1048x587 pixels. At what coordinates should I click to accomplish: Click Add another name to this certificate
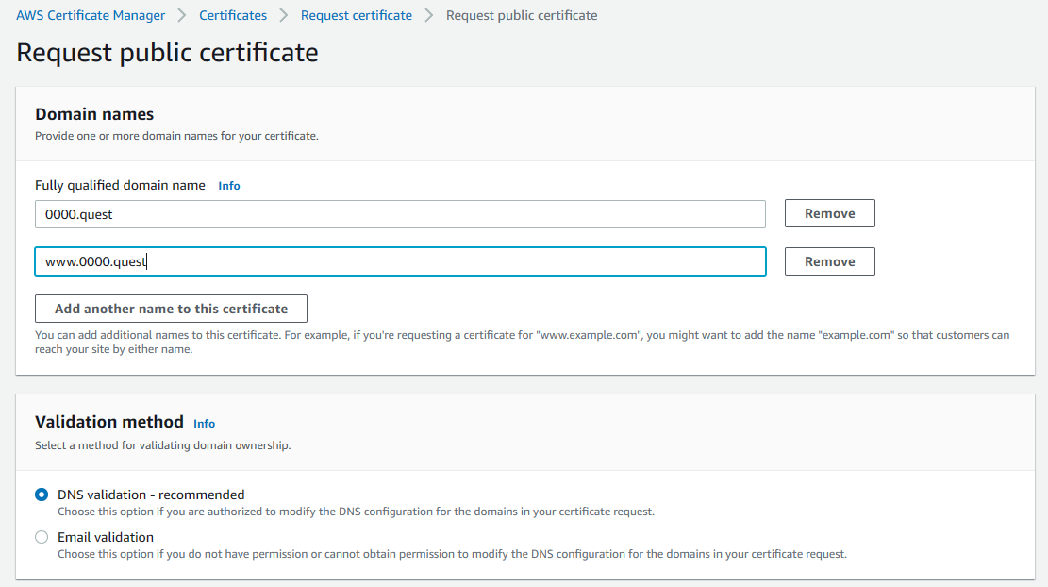[x=170, y=309]
